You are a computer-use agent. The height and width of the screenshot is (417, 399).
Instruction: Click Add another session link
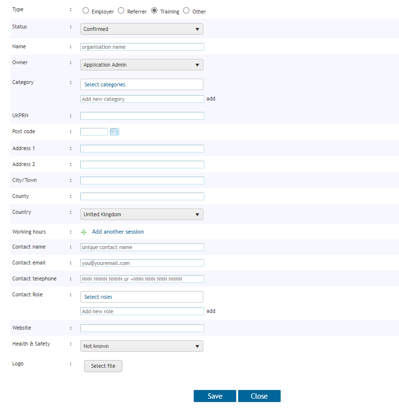(118, 232)
